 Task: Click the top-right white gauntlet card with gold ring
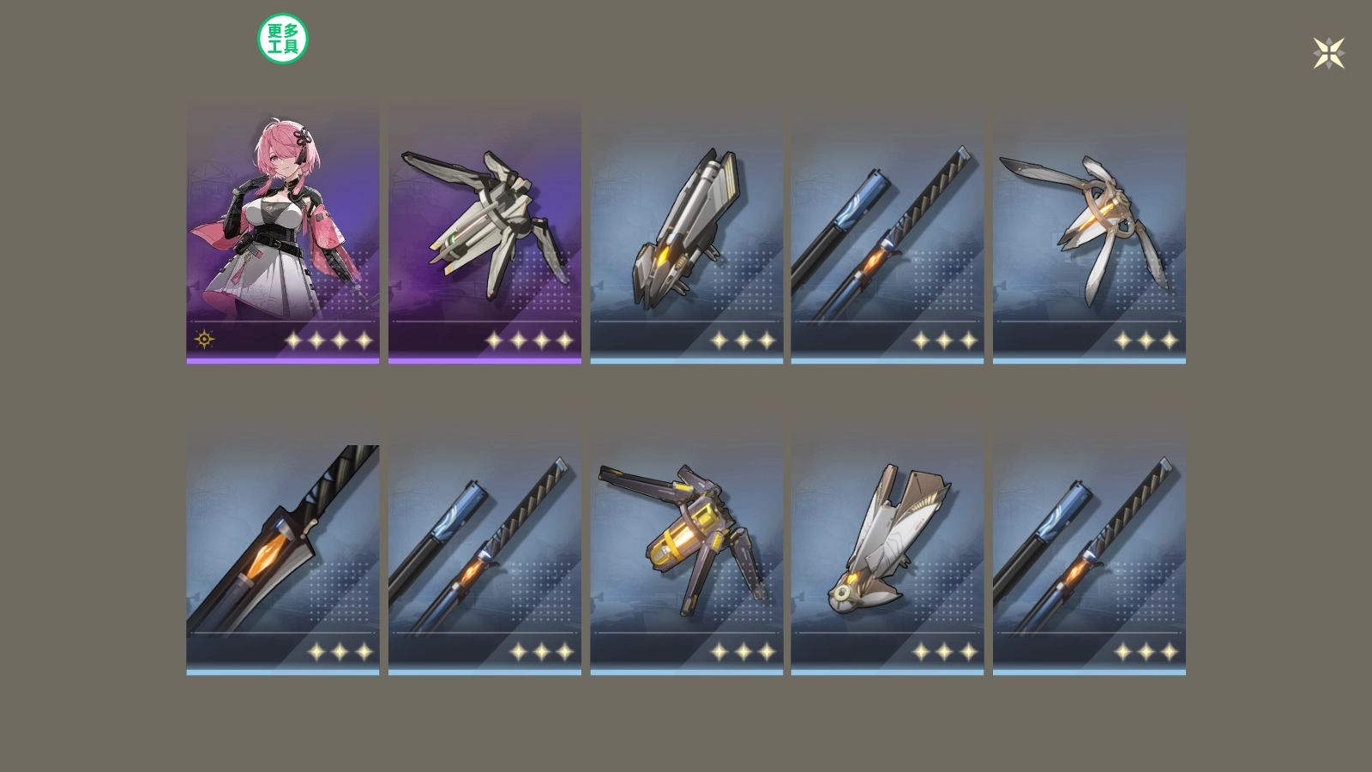click(1089, 232)
